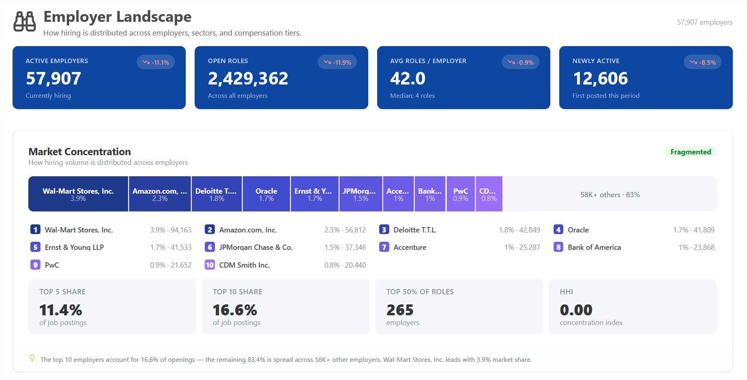Select the PwC 0.9% bar segment
Viewport: 747px width, 380px height.
461,194
